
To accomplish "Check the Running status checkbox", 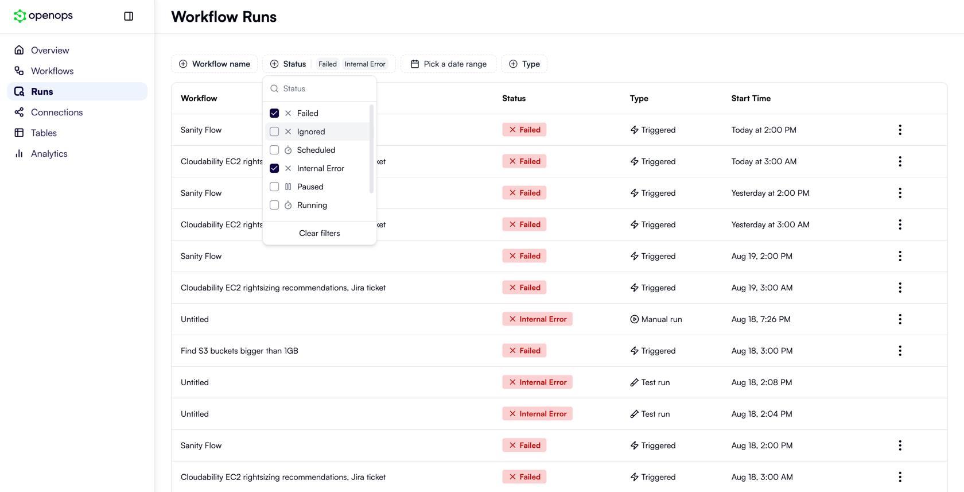I will [274, 205].
